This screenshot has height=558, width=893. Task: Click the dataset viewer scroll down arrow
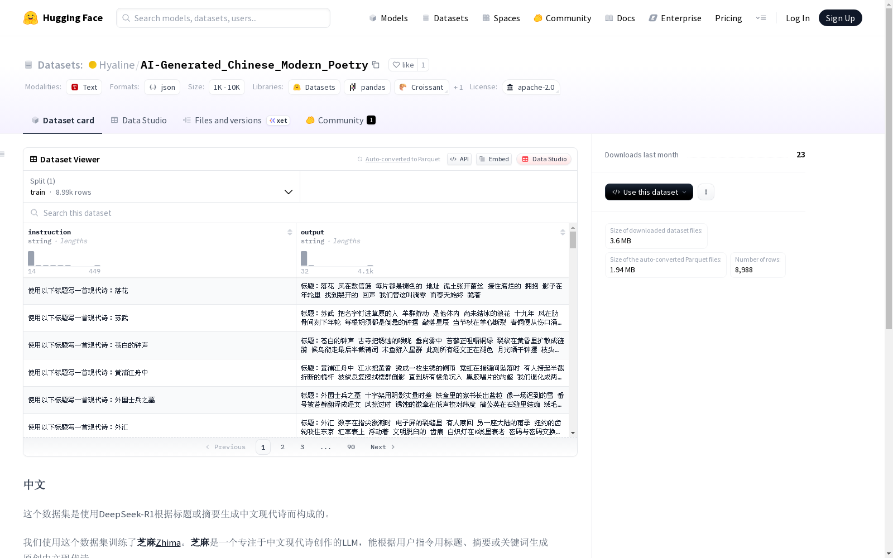(x=573, y=433)
